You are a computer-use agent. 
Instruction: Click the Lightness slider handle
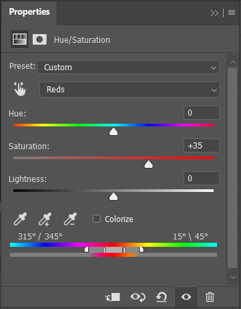113,197
